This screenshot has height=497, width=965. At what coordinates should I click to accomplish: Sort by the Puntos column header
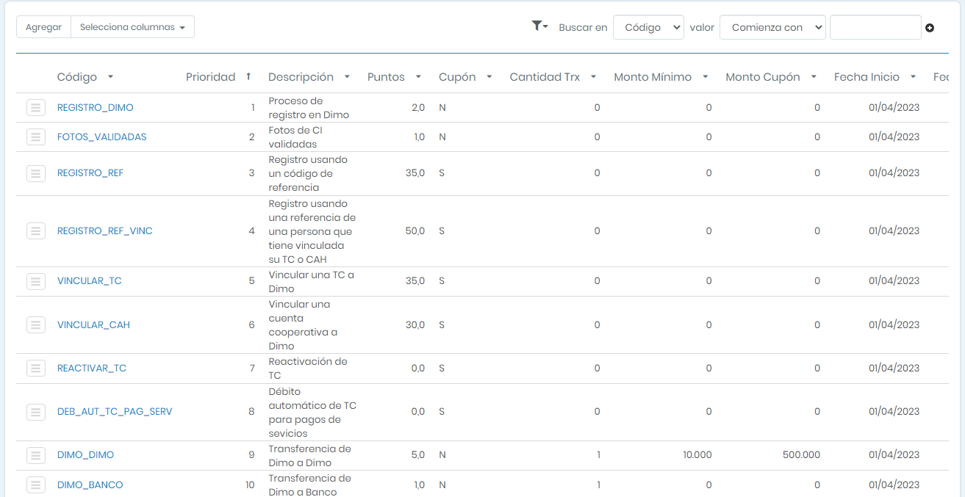[386, 77]
